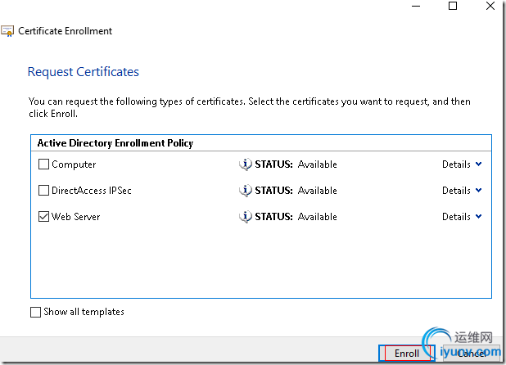The width and height of the screenshot is (506, 365).
Task: Toggle the Show all templates checkbox
Action: pyautogui.click(x=35, y=312)
